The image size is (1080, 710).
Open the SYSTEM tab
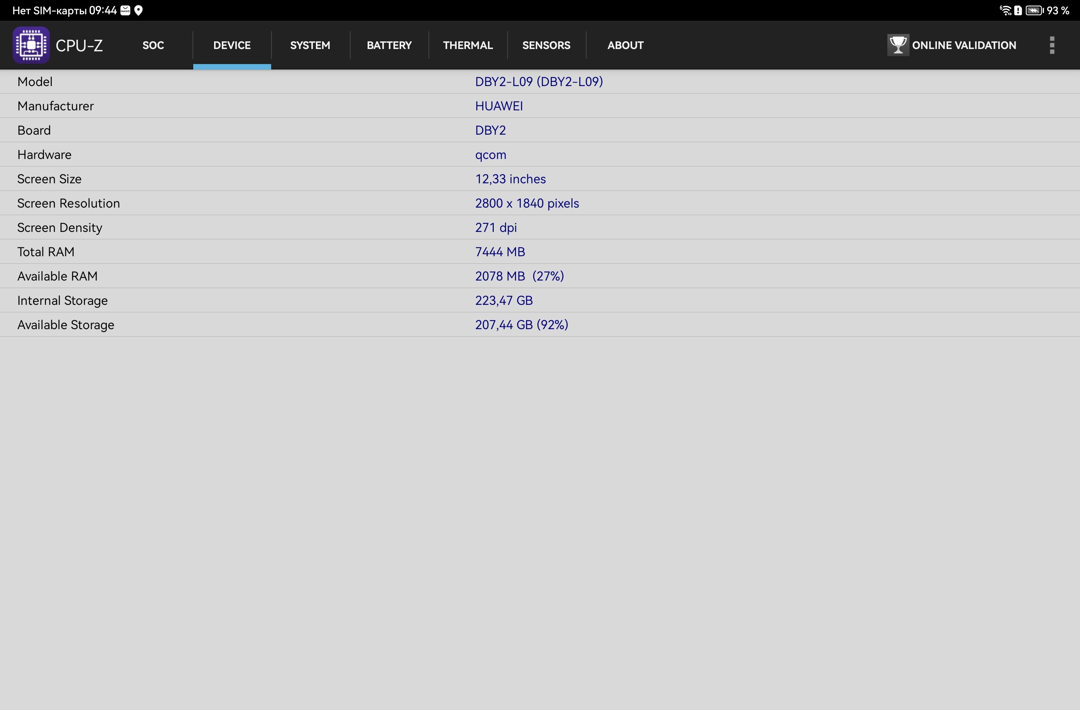[x=310, y=45]
